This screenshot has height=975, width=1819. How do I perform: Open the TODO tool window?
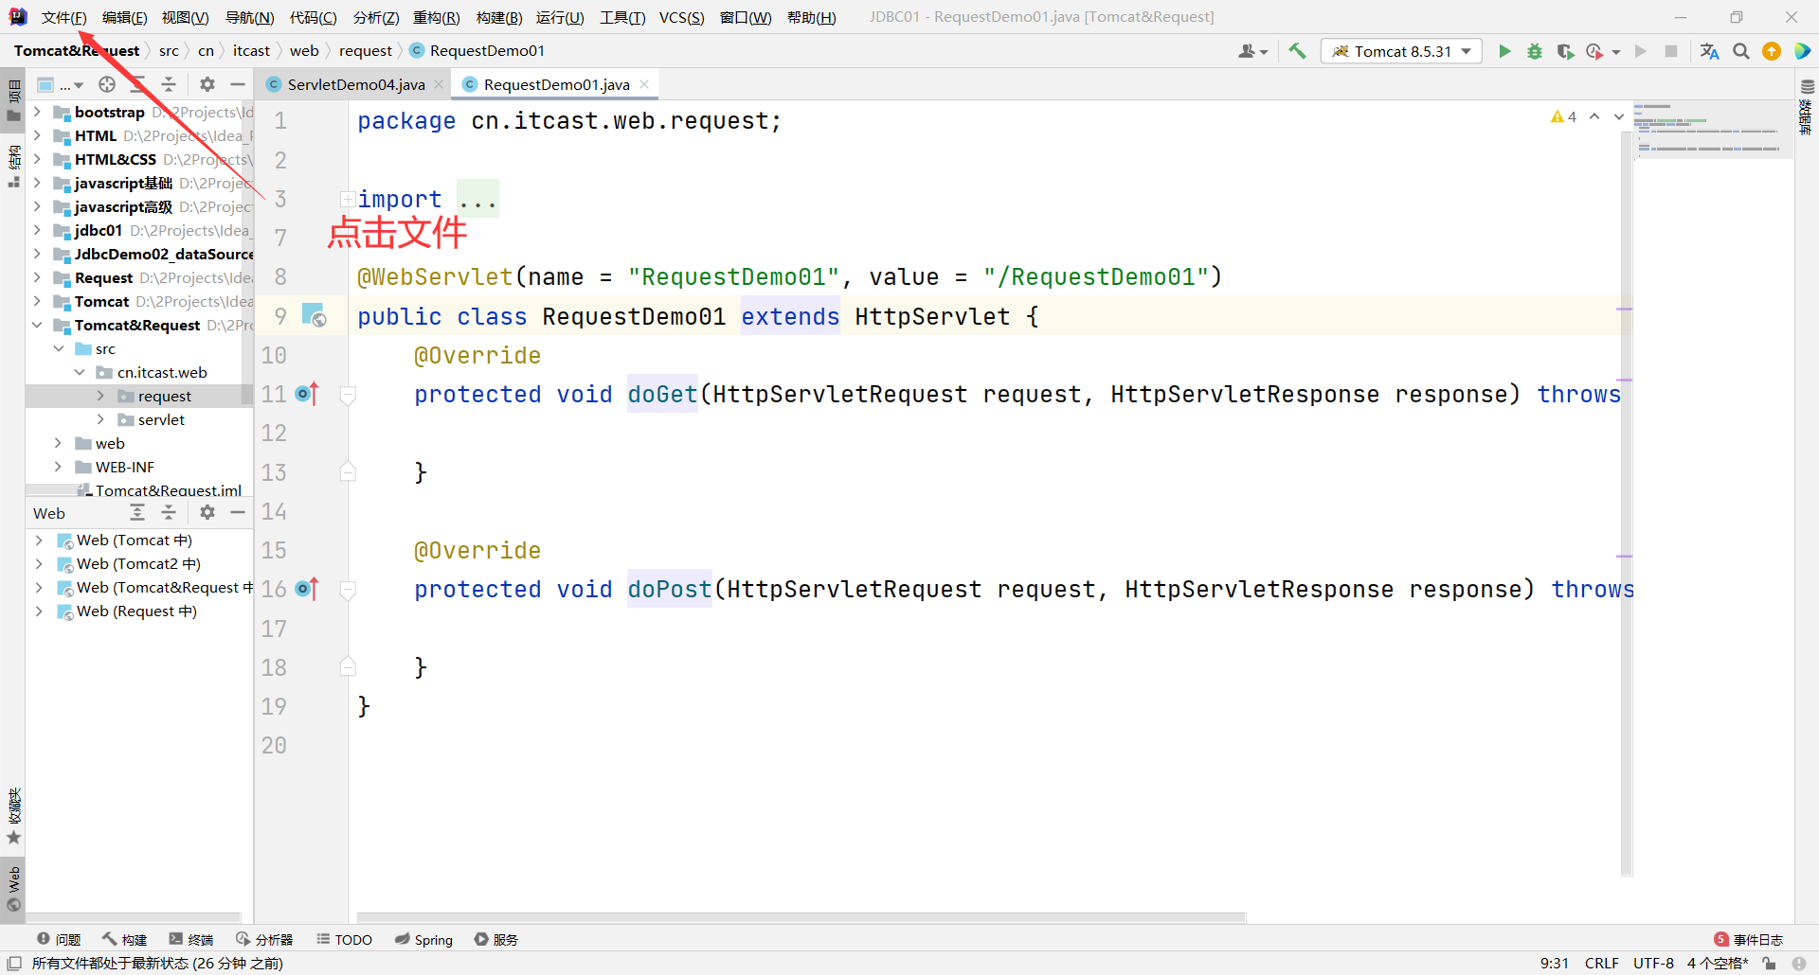tap(345, 939)
